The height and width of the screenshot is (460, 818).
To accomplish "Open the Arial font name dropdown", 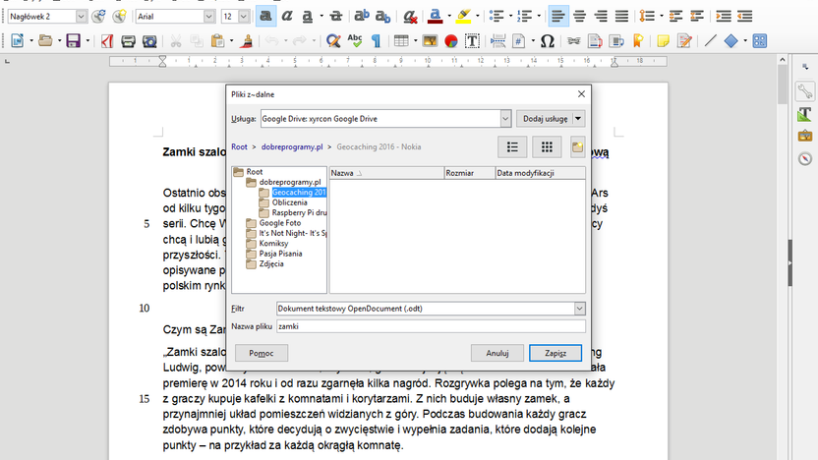I will pyautogui.click(x=208, y=16).
